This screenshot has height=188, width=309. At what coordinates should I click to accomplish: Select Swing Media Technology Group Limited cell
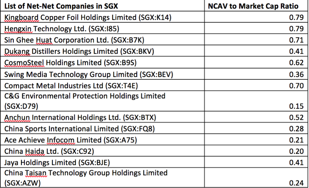coord(89,74)
